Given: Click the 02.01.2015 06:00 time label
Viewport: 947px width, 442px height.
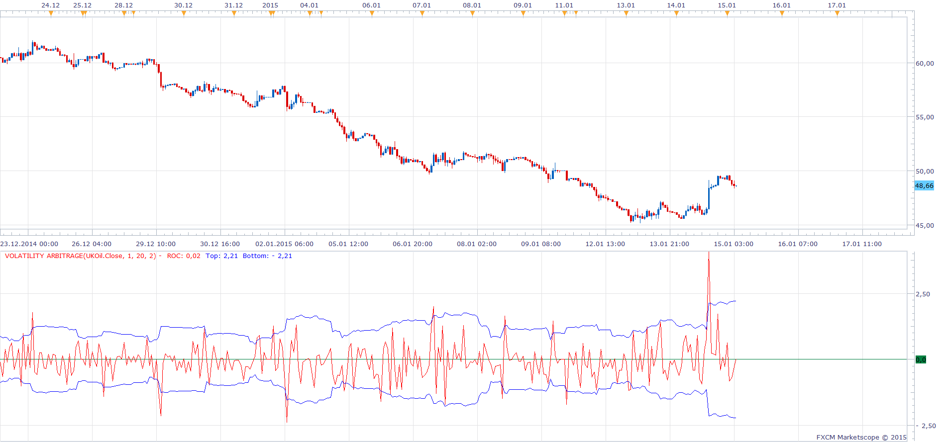Looking at the screenshot, I should click(285, 244).
